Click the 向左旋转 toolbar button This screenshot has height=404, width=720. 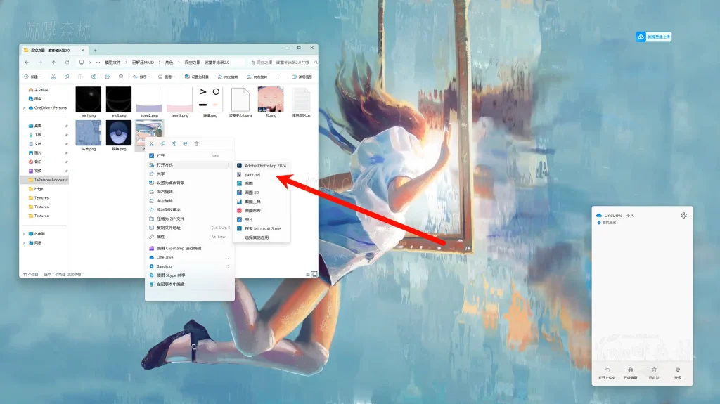coord(228,77)
